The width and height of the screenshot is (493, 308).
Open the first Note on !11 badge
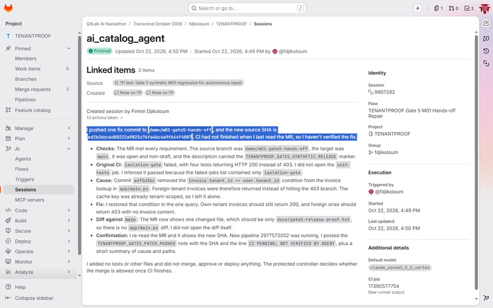[128, 93]
